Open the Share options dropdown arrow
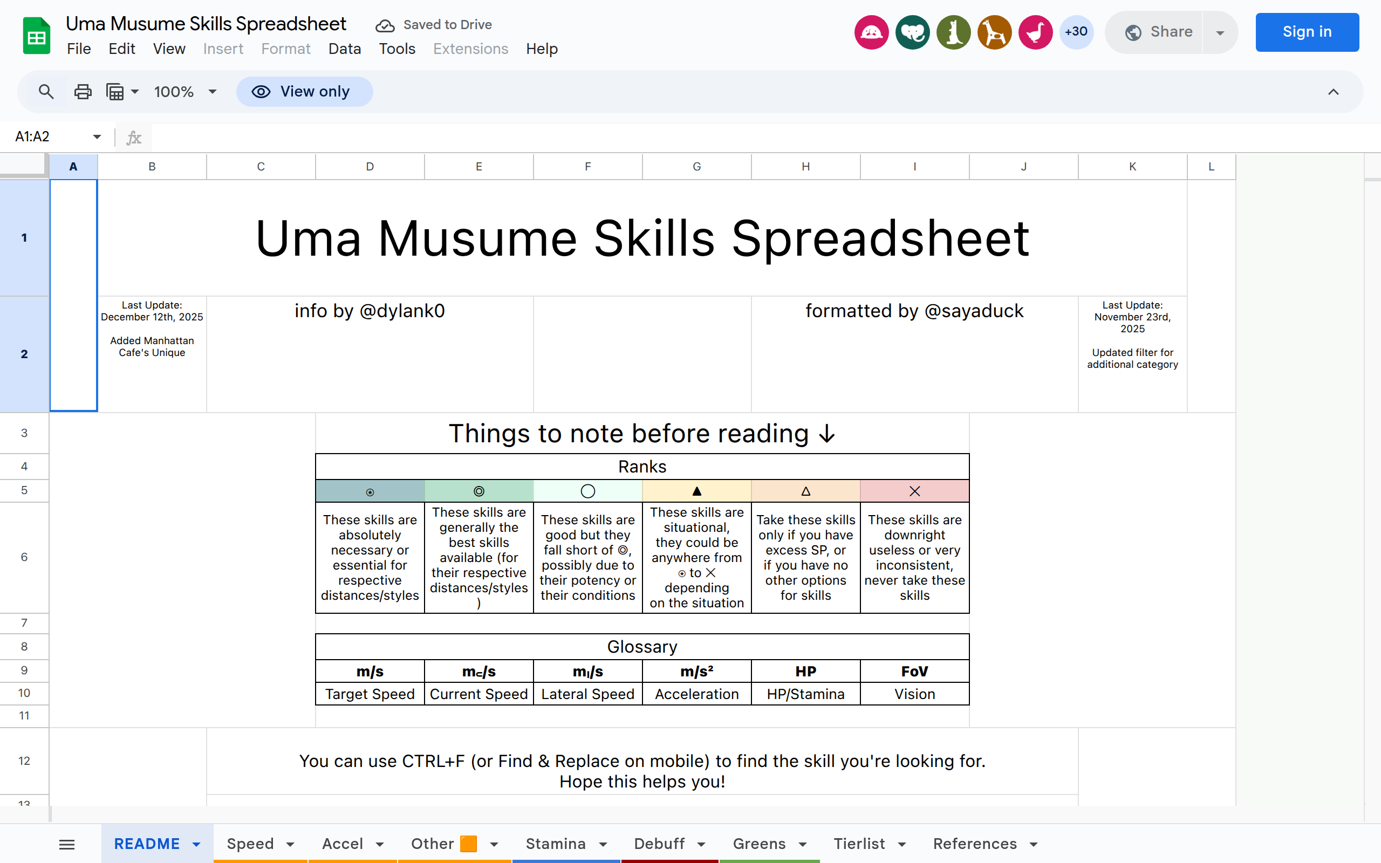 pyautogui.click(x=1220, y=32)
